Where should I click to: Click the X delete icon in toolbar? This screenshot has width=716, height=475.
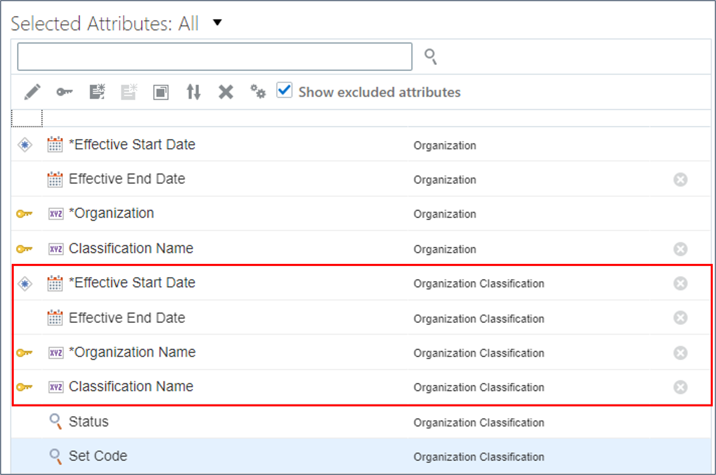[226, 92]
